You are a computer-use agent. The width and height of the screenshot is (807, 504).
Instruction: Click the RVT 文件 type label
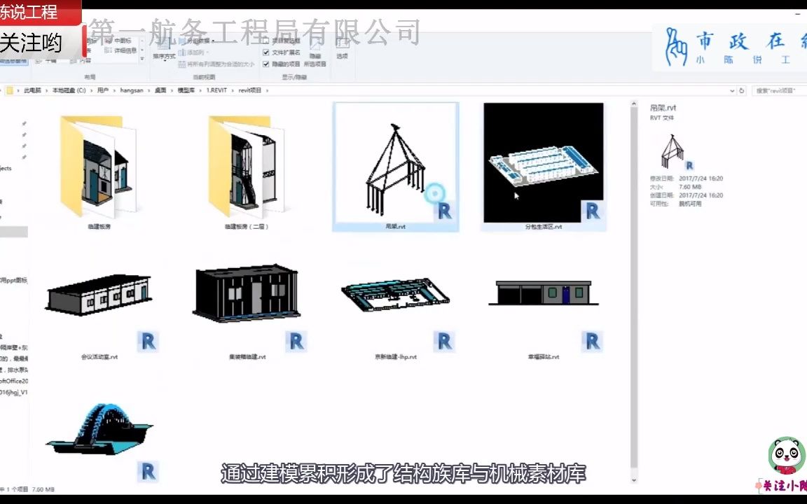(x=661, y=118)
